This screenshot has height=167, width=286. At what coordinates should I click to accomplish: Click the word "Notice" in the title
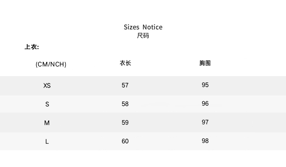point(153,27)
